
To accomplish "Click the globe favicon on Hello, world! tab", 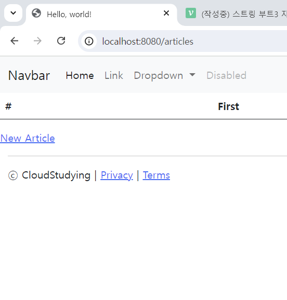I will coord(36,13).
